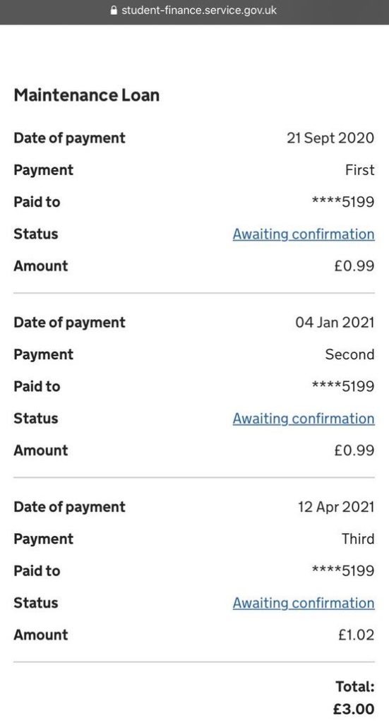Click the £1.02 third payment amount
The image size is (389, 723).
pos(356,635)
